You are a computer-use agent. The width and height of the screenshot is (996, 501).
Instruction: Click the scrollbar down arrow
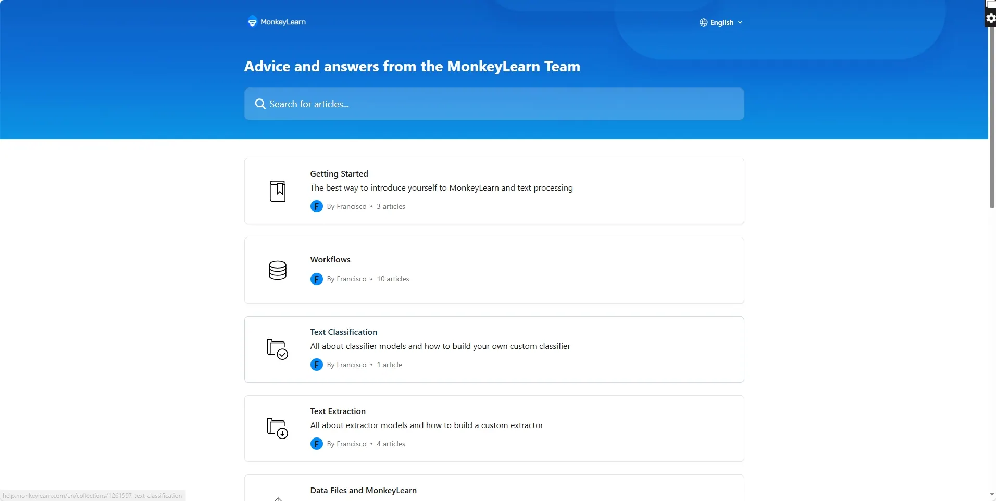coord(992,495)
